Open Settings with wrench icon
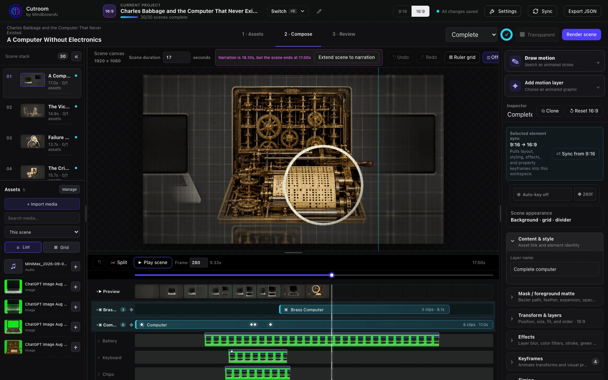The height and width of the screenshot is (380, 608). (503, 11)
